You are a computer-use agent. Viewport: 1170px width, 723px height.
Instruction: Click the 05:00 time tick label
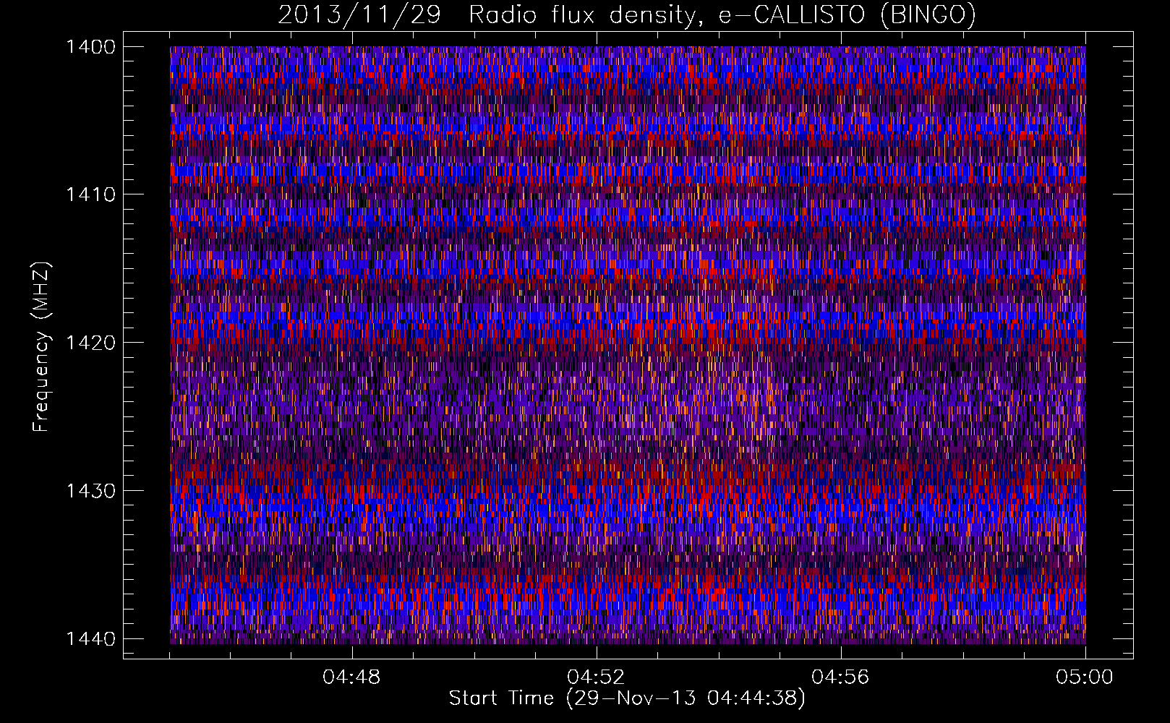(1085, 677)
